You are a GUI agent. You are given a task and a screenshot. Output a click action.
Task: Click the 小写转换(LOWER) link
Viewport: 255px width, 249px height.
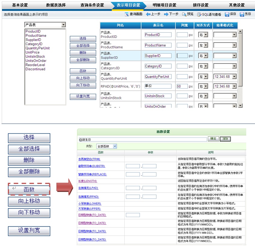90,203
